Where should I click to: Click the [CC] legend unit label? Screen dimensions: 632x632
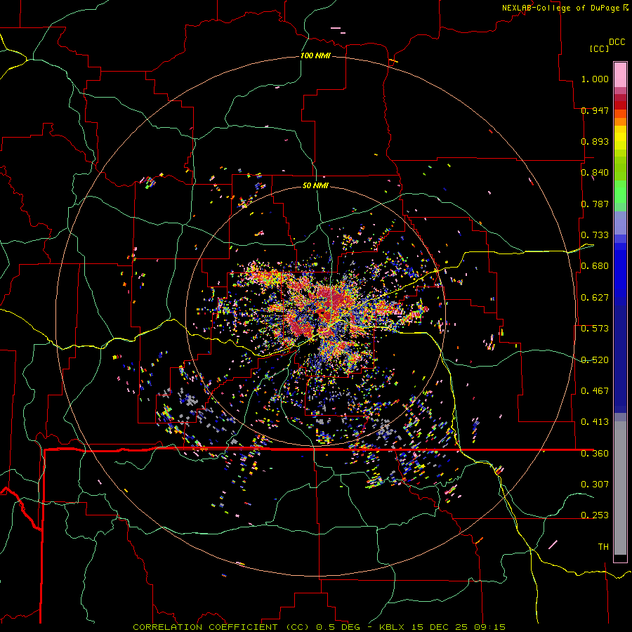tap(599, 48)
